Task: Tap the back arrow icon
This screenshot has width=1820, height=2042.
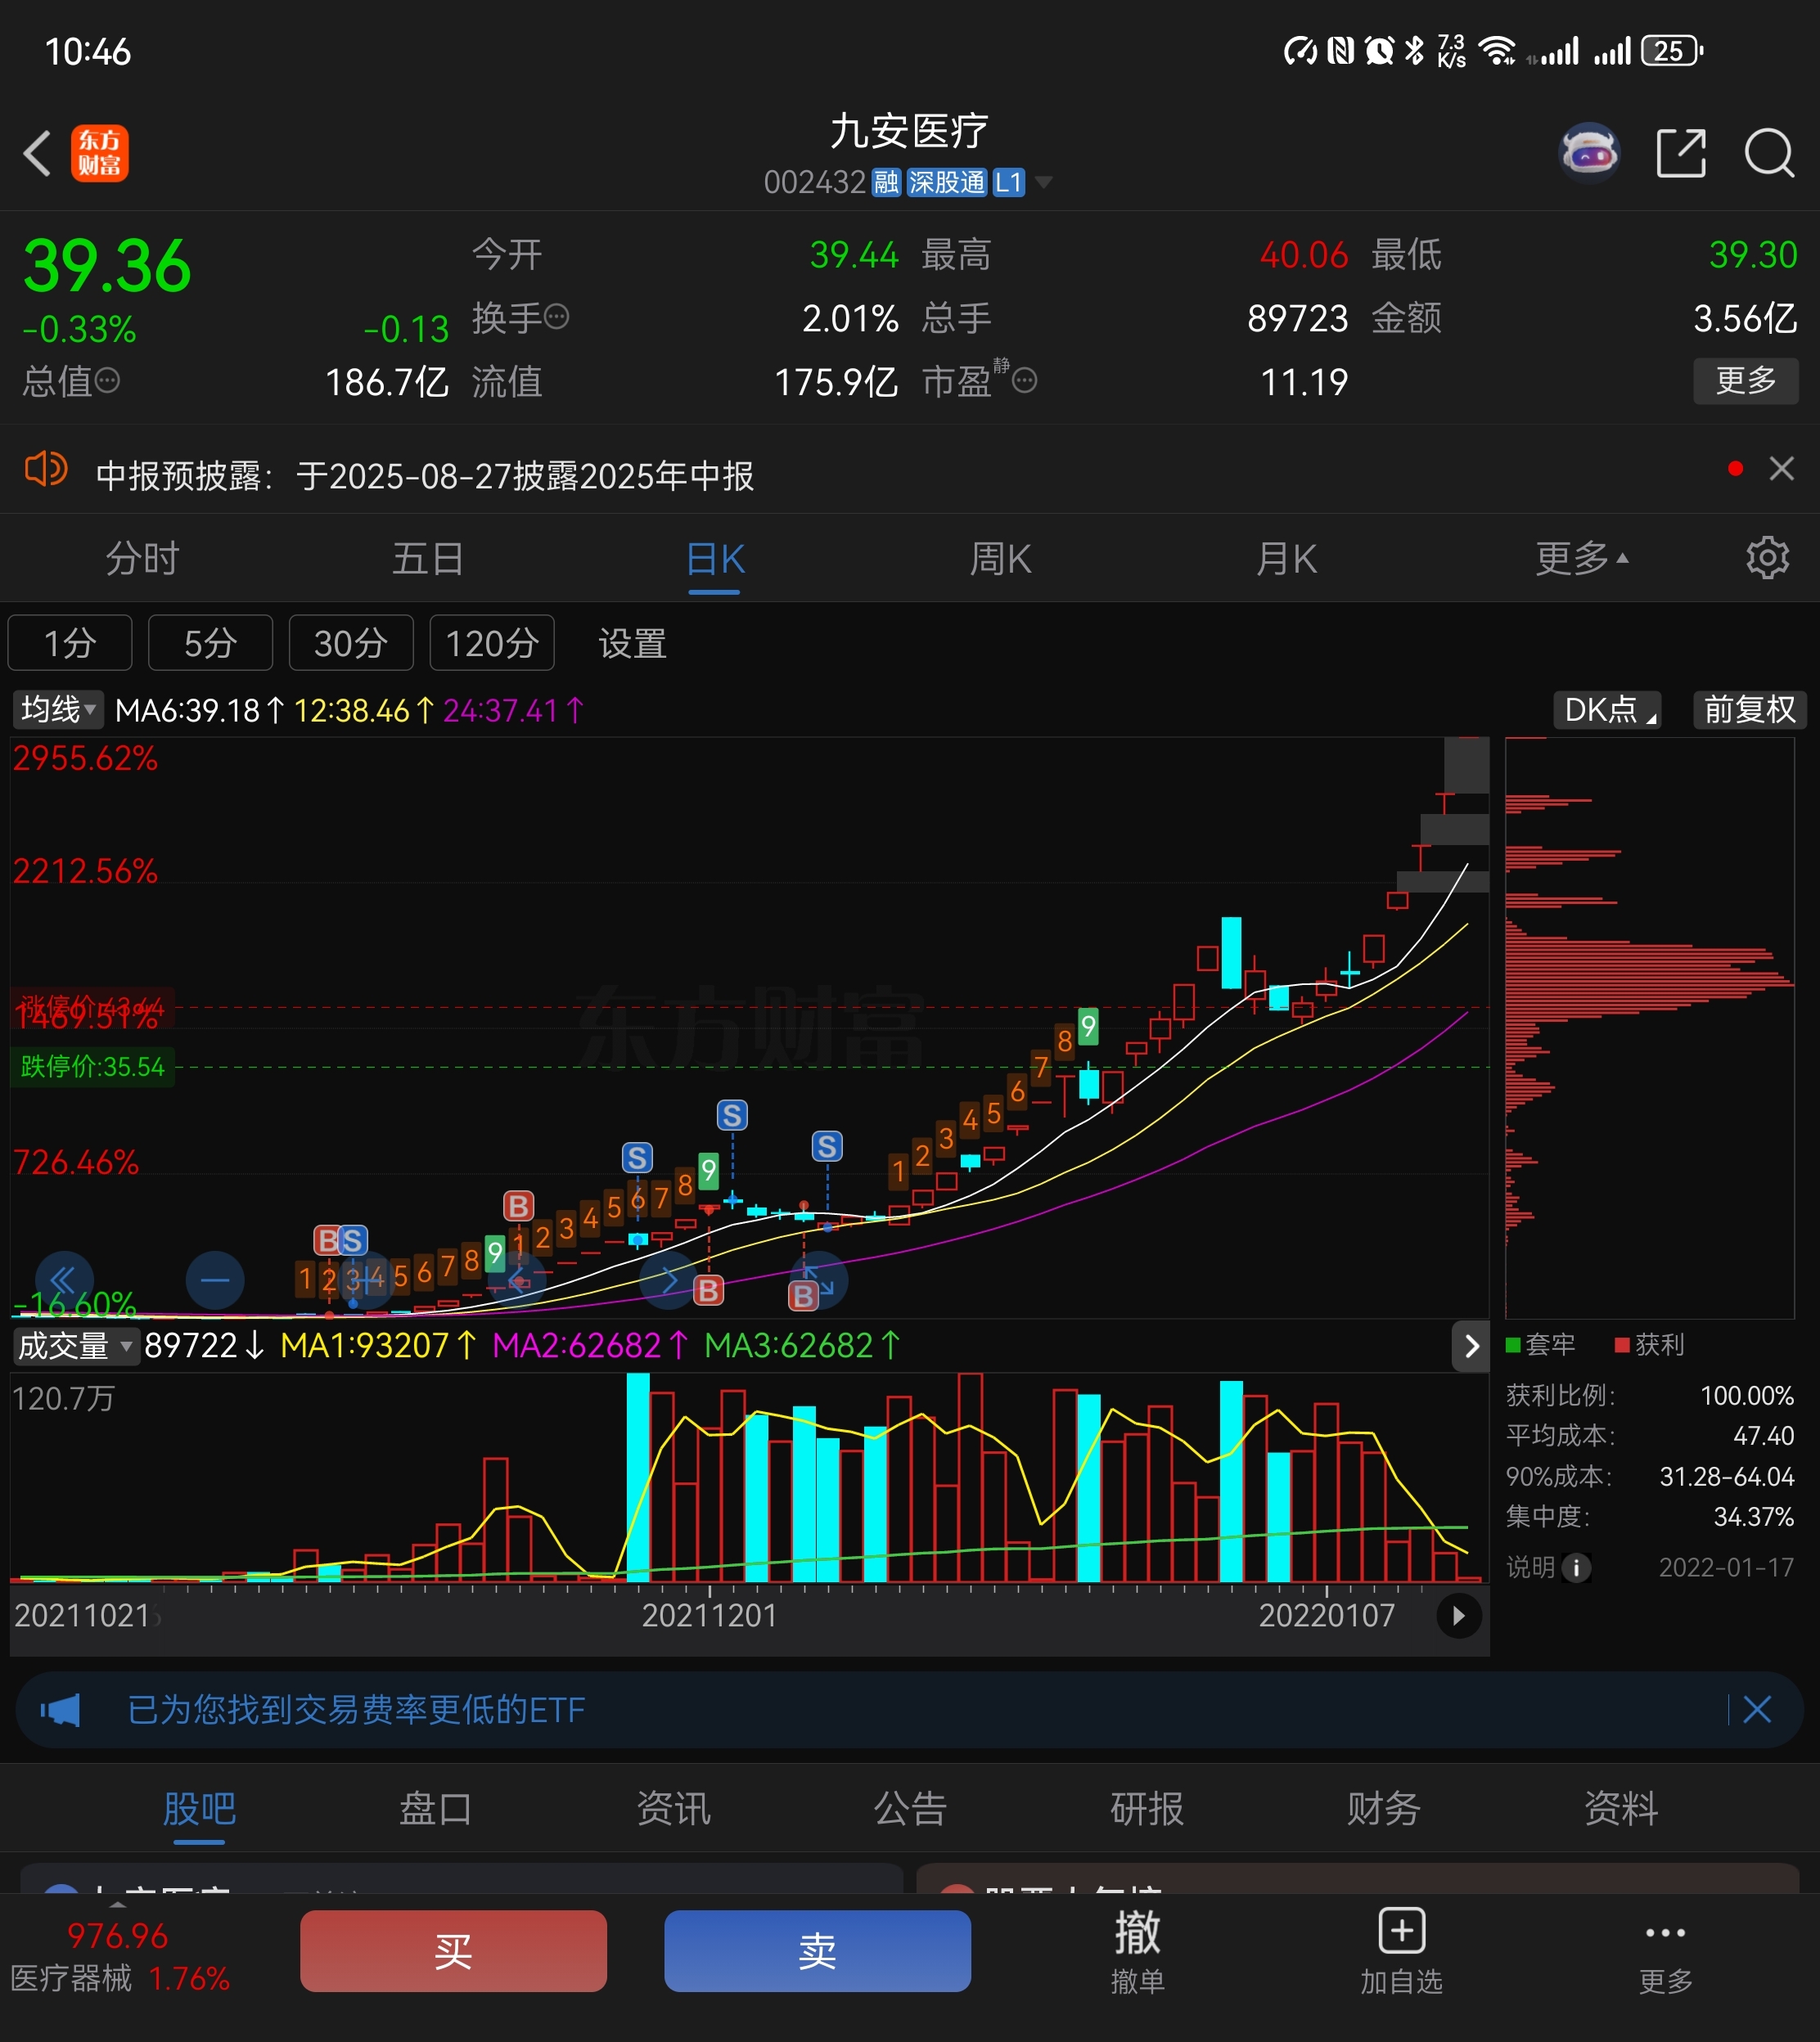Action: [x=38, y=154]
